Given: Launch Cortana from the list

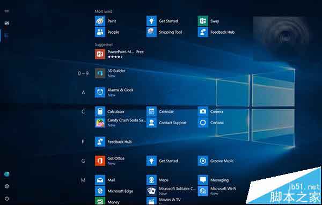Looking at the screenshot, I should click(203, 123).
